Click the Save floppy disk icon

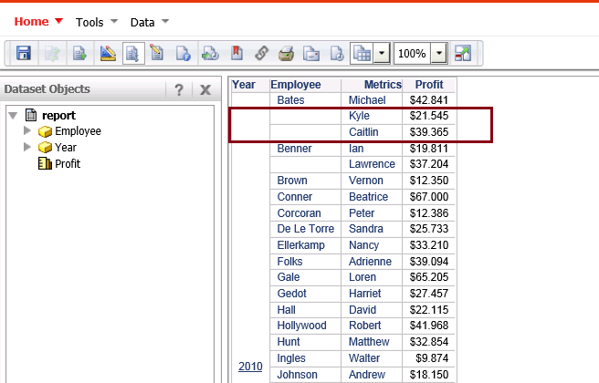pos(24,53)
